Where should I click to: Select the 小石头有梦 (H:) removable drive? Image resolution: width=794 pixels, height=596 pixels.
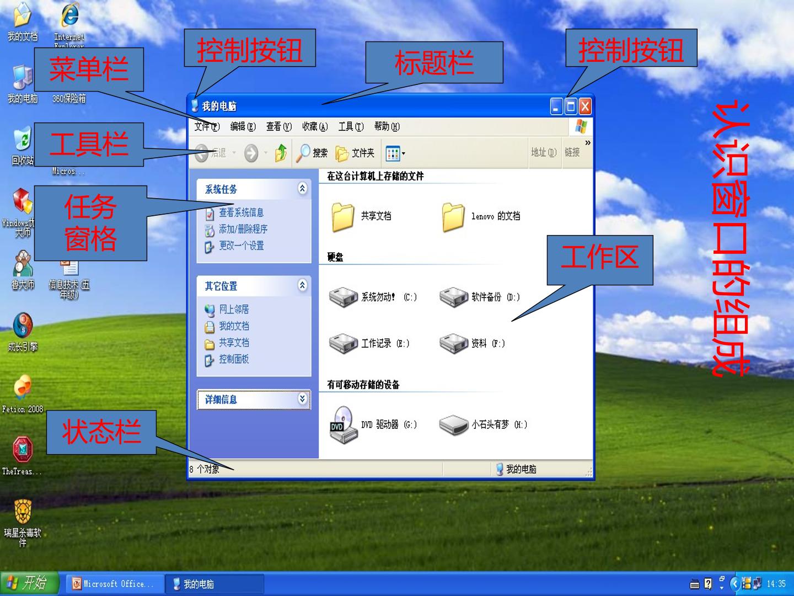pos(454,424)
